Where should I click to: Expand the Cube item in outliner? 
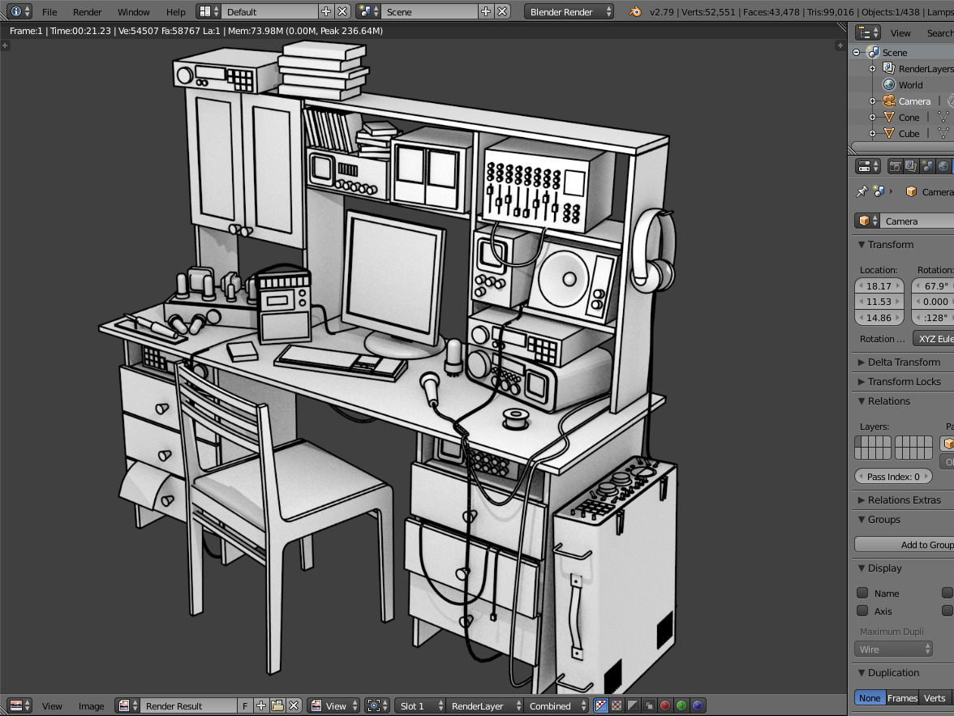coord(873,133)
